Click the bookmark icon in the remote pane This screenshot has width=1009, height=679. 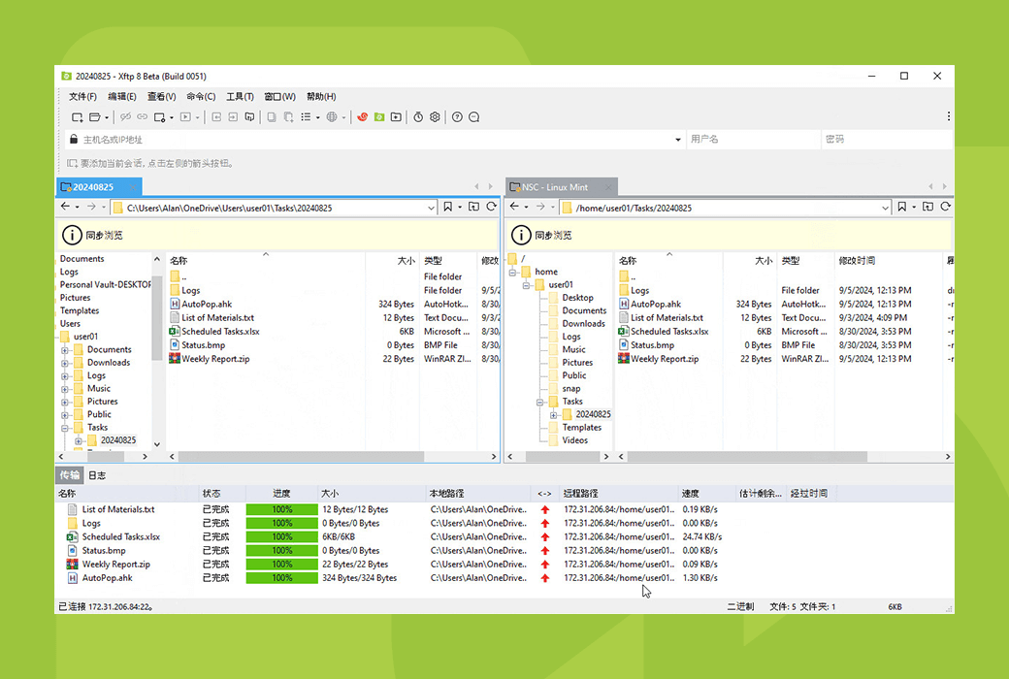click(902, 207)
